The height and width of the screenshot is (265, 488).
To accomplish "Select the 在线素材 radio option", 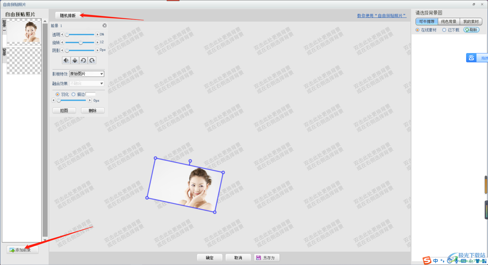I will [x=417, y=30].
